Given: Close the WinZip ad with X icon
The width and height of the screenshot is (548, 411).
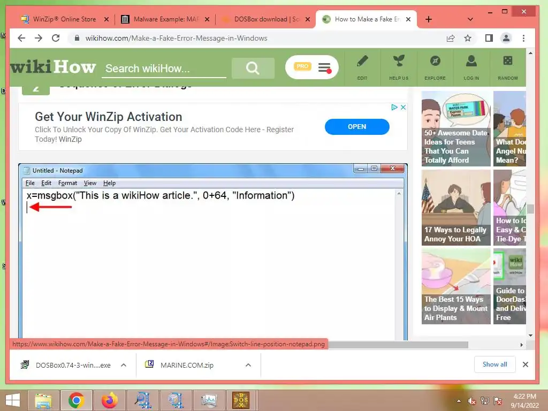Looking at the screenshot, I should pyautogui.click(x=403, y=107).
